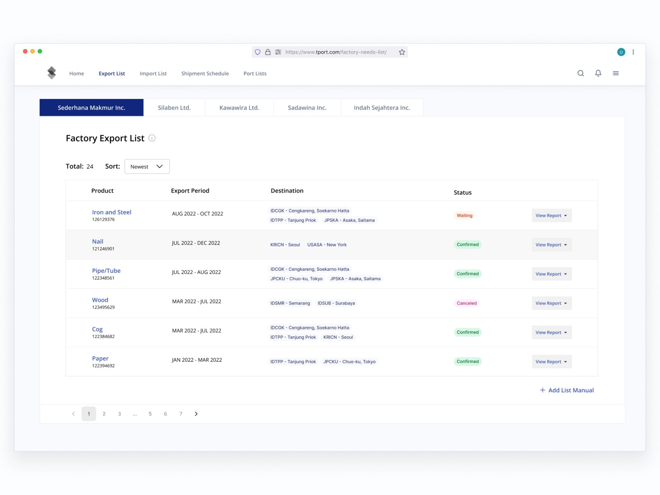Open the Shipment Schedule page
The height and width of the screenshot is (495, 660).
pyautogui.click(x=205, y=73)
